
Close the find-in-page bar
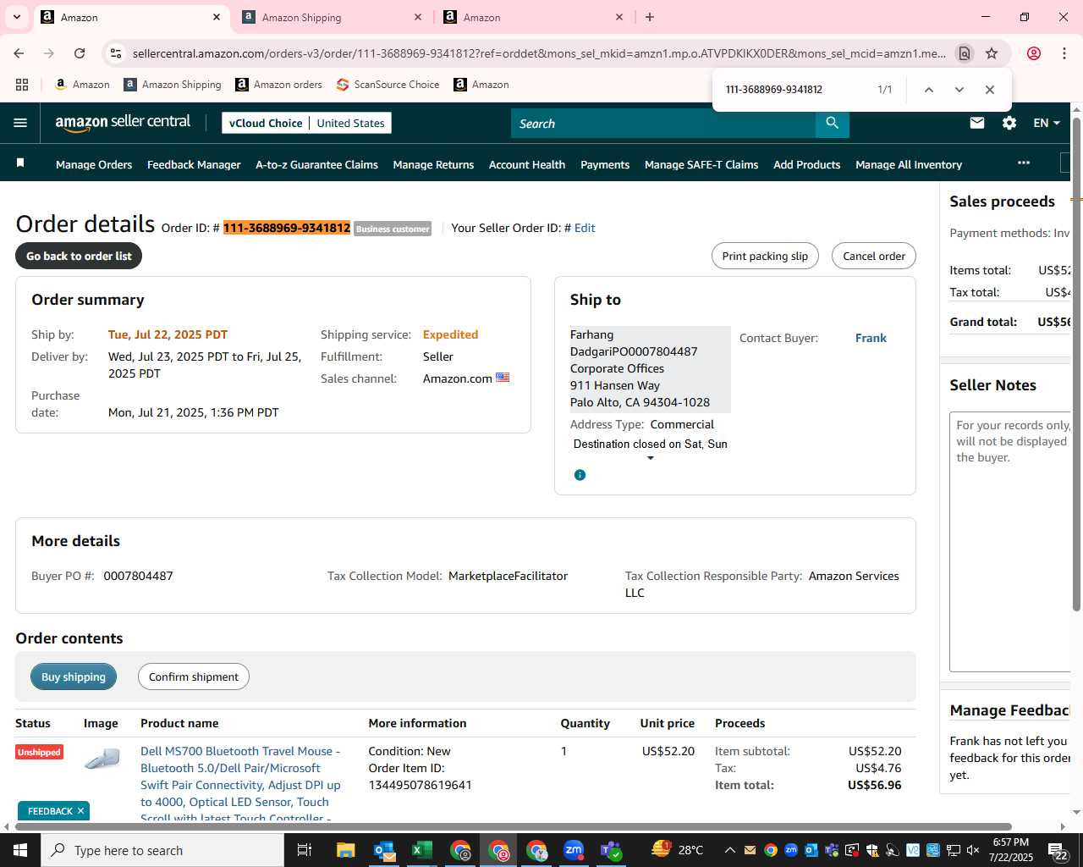click(x=990, y=90)
